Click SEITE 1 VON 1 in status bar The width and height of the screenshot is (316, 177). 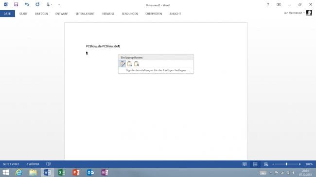[11, 164]
